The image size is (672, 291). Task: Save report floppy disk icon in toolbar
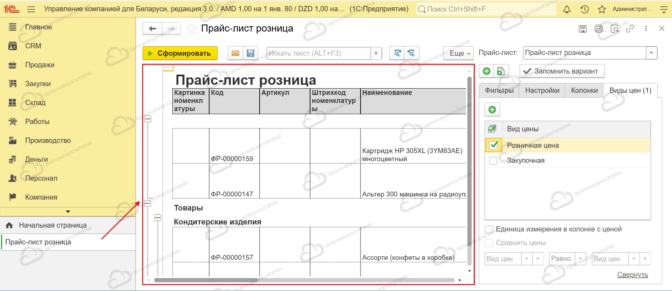pos(250,53)
